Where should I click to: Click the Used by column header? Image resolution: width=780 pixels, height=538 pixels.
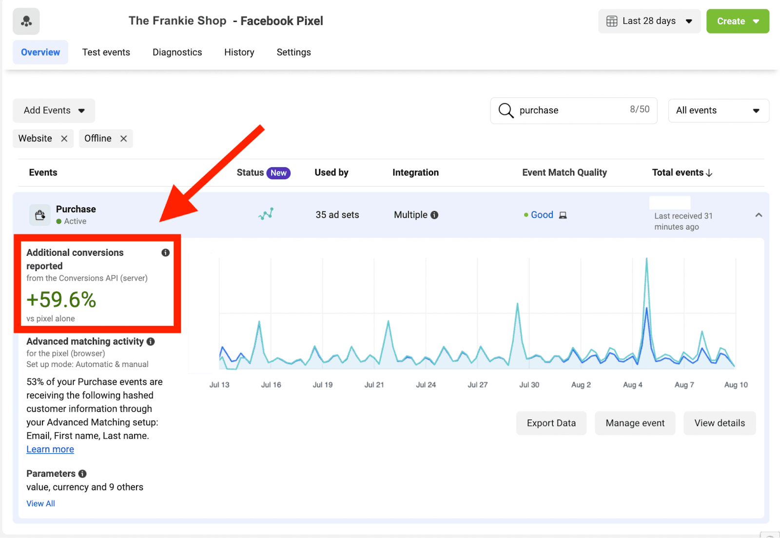coord(331,173)
